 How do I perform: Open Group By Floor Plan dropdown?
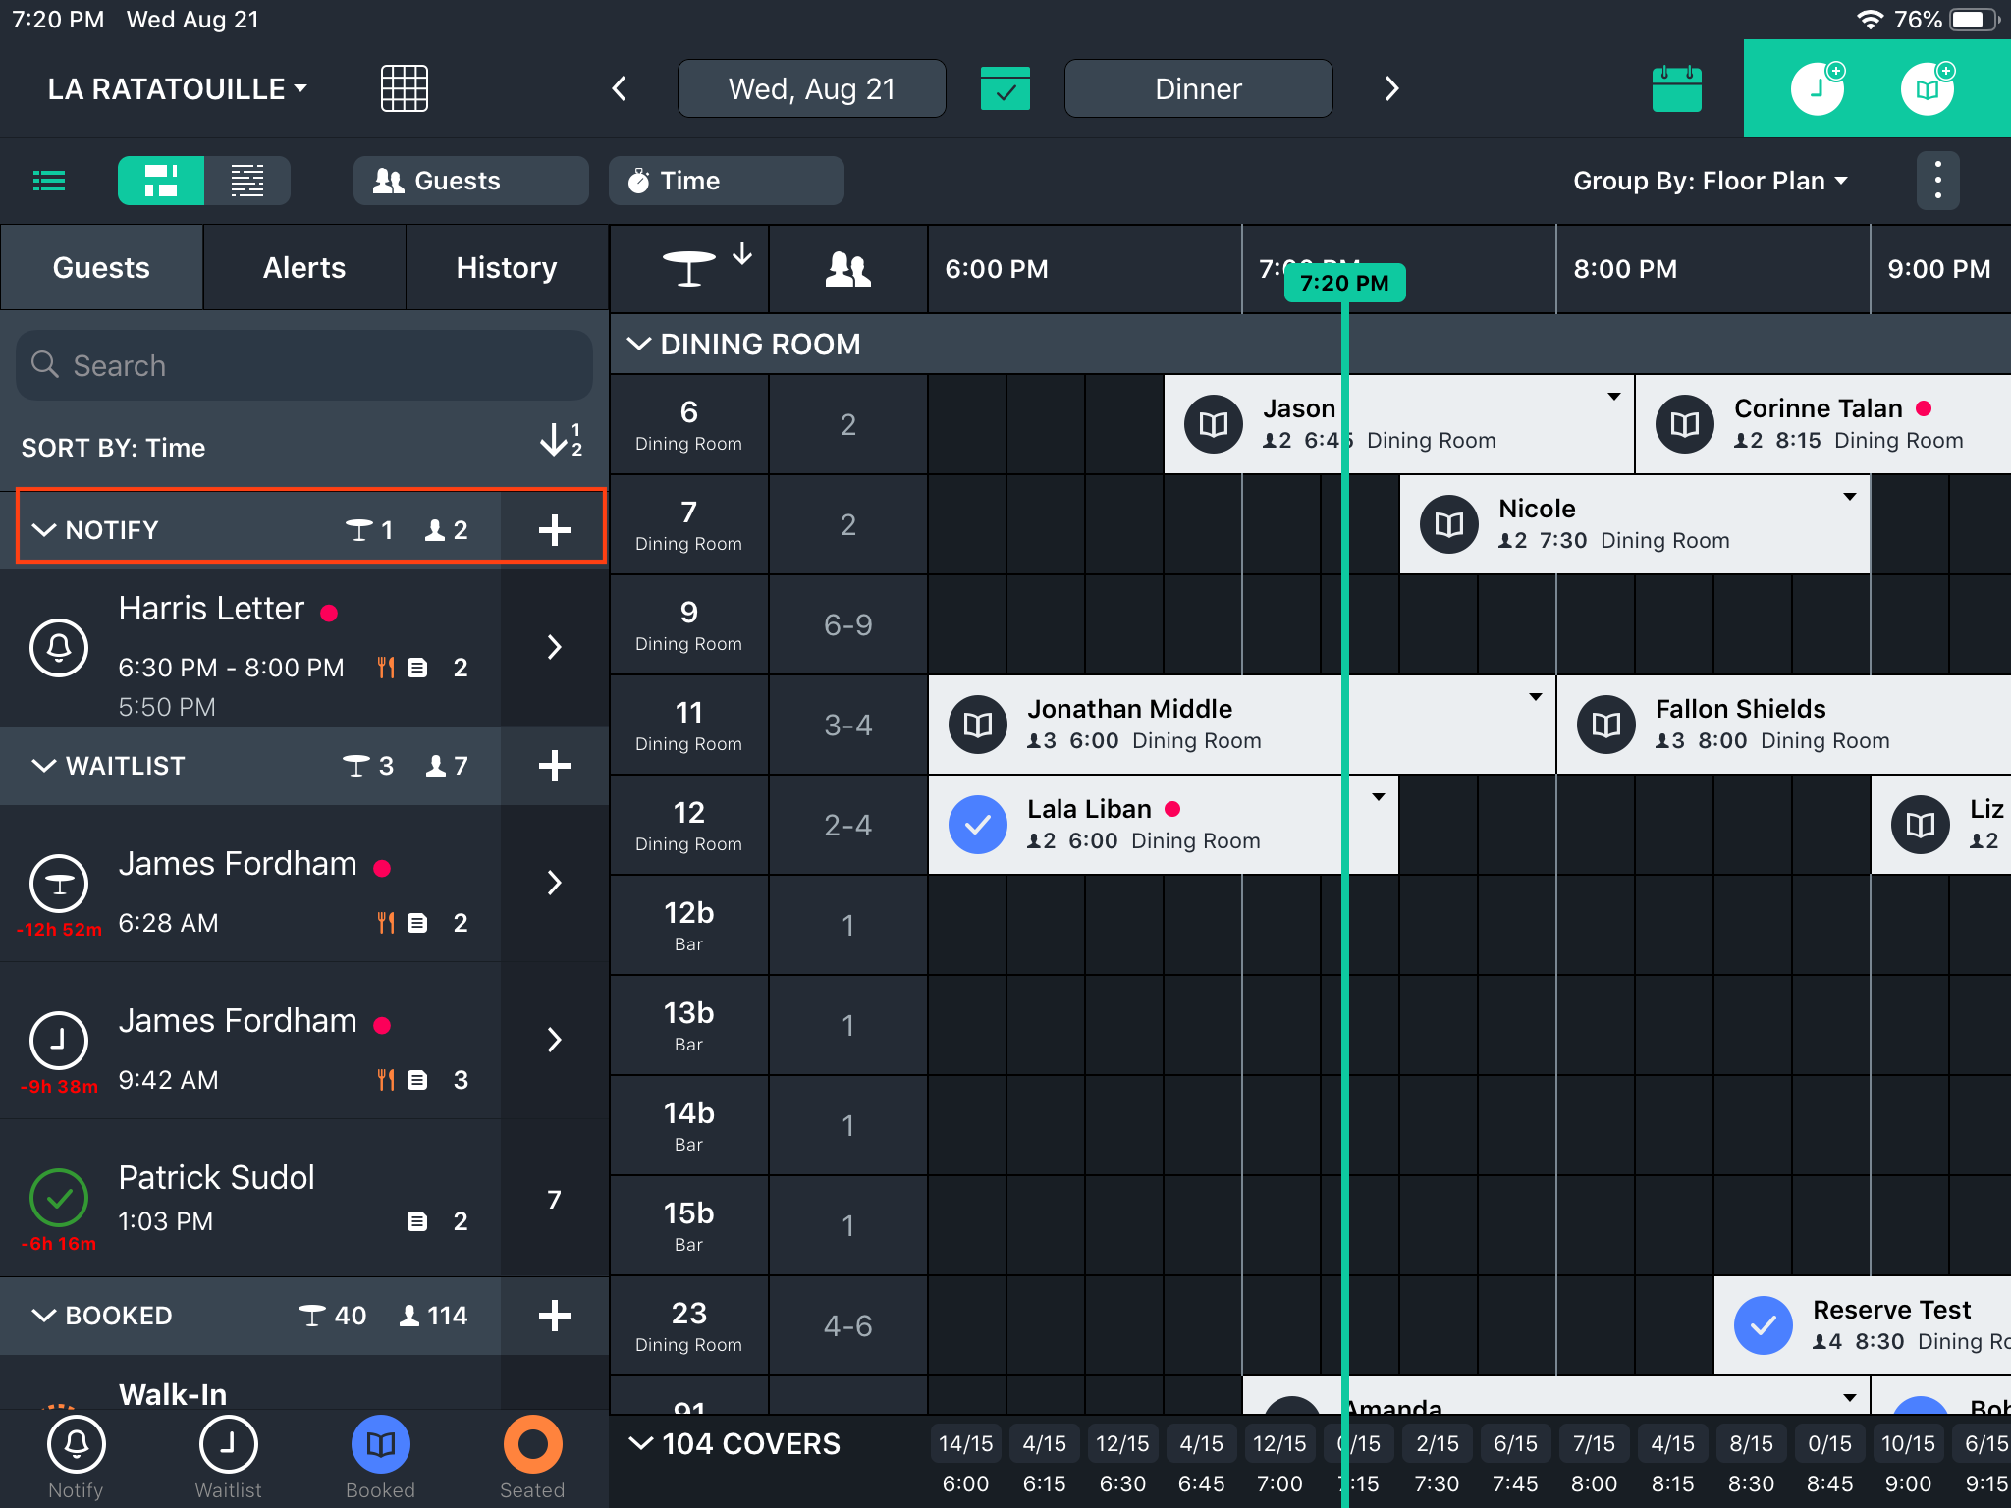pyautogui.click(x=1711, y=181)
